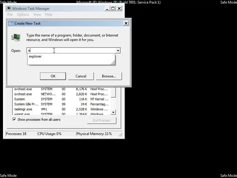Minimize the Windows Task Manager window
The height and width of the screenshot is (178, 237).
click(107, 9)
